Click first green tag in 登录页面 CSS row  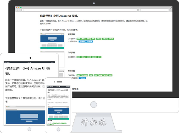[79, 57]
